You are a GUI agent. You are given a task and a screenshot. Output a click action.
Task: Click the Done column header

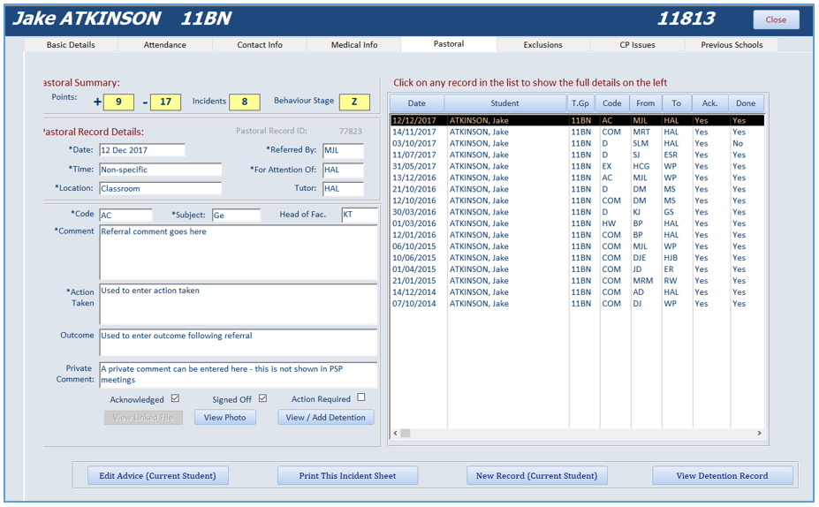[x=746, y=103]
